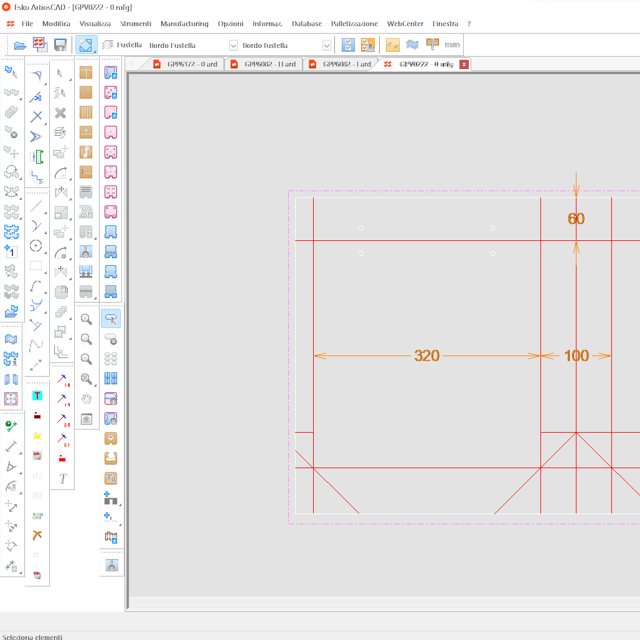The width and height of the screenshot is (640, 640).
Task: Click the open folder with design icon
Action: click(x=11, y=311)
